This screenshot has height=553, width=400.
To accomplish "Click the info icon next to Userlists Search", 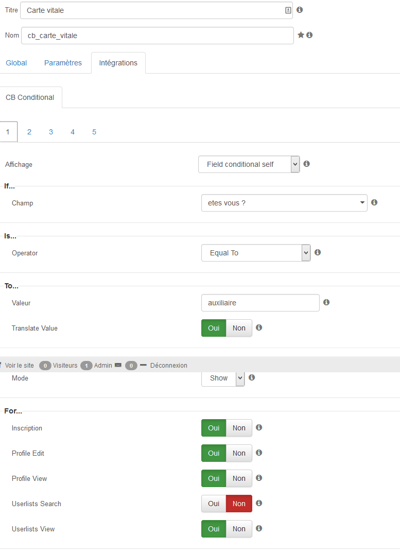I will [259, 503].
